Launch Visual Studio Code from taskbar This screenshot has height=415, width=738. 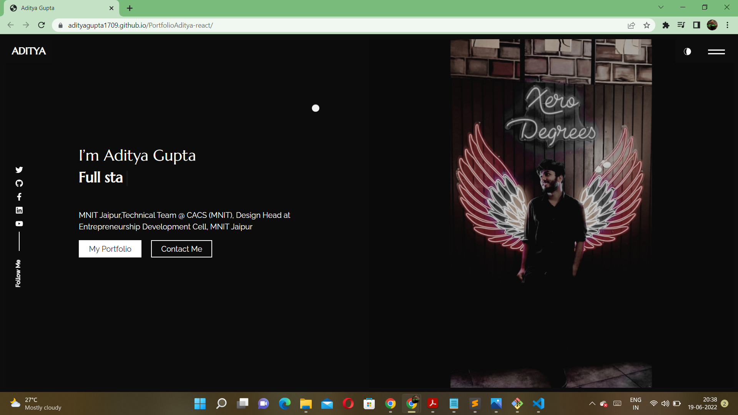539,403
